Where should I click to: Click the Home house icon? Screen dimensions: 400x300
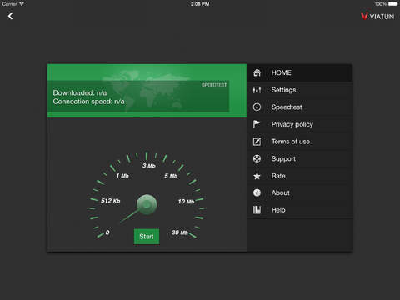[x=257, y=72]
